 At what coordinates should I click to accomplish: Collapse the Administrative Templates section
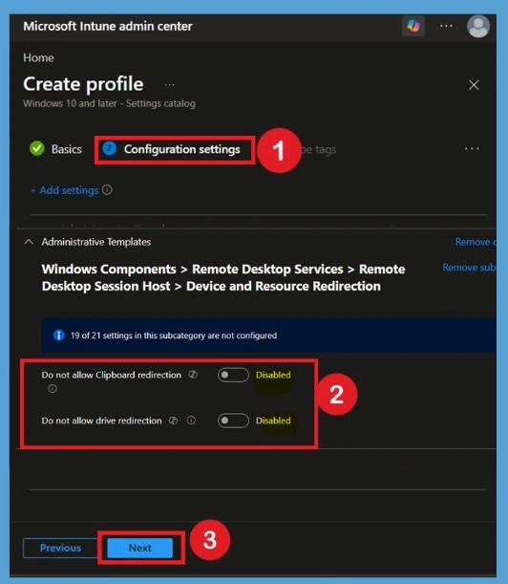coord(29,242)
